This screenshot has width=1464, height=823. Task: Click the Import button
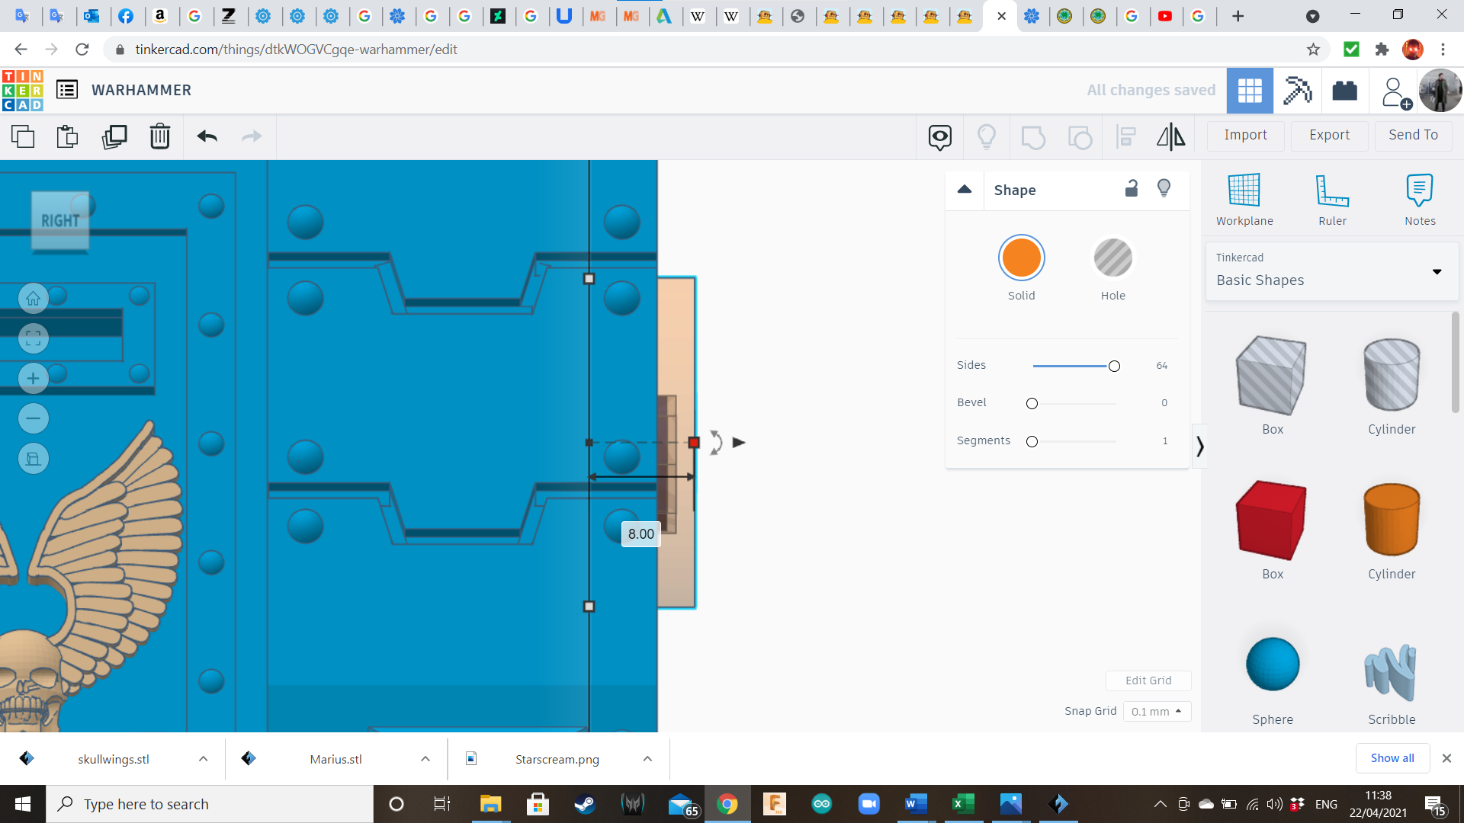click(1245, 135)
